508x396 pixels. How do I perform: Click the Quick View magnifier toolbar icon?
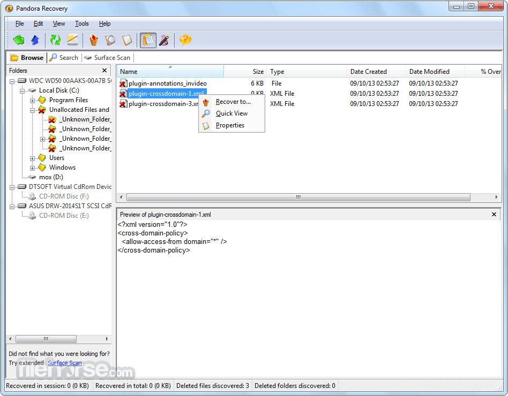pyautogui.click(x=110, y=40)
